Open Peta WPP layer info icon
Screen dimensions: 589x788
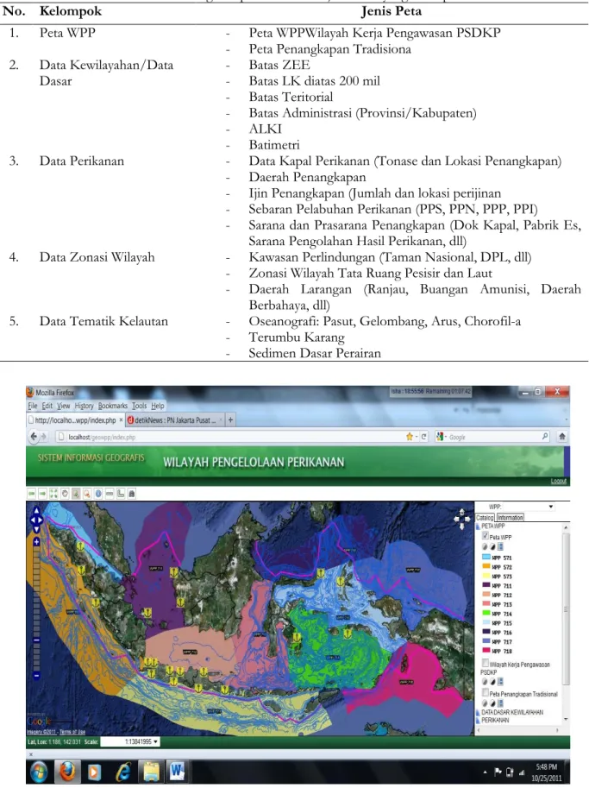coord(500,547)
